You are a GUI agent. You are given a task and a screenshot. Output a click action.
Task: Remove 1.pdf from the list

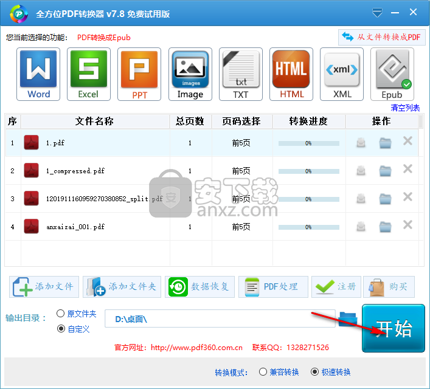click(x=407, y=141)
